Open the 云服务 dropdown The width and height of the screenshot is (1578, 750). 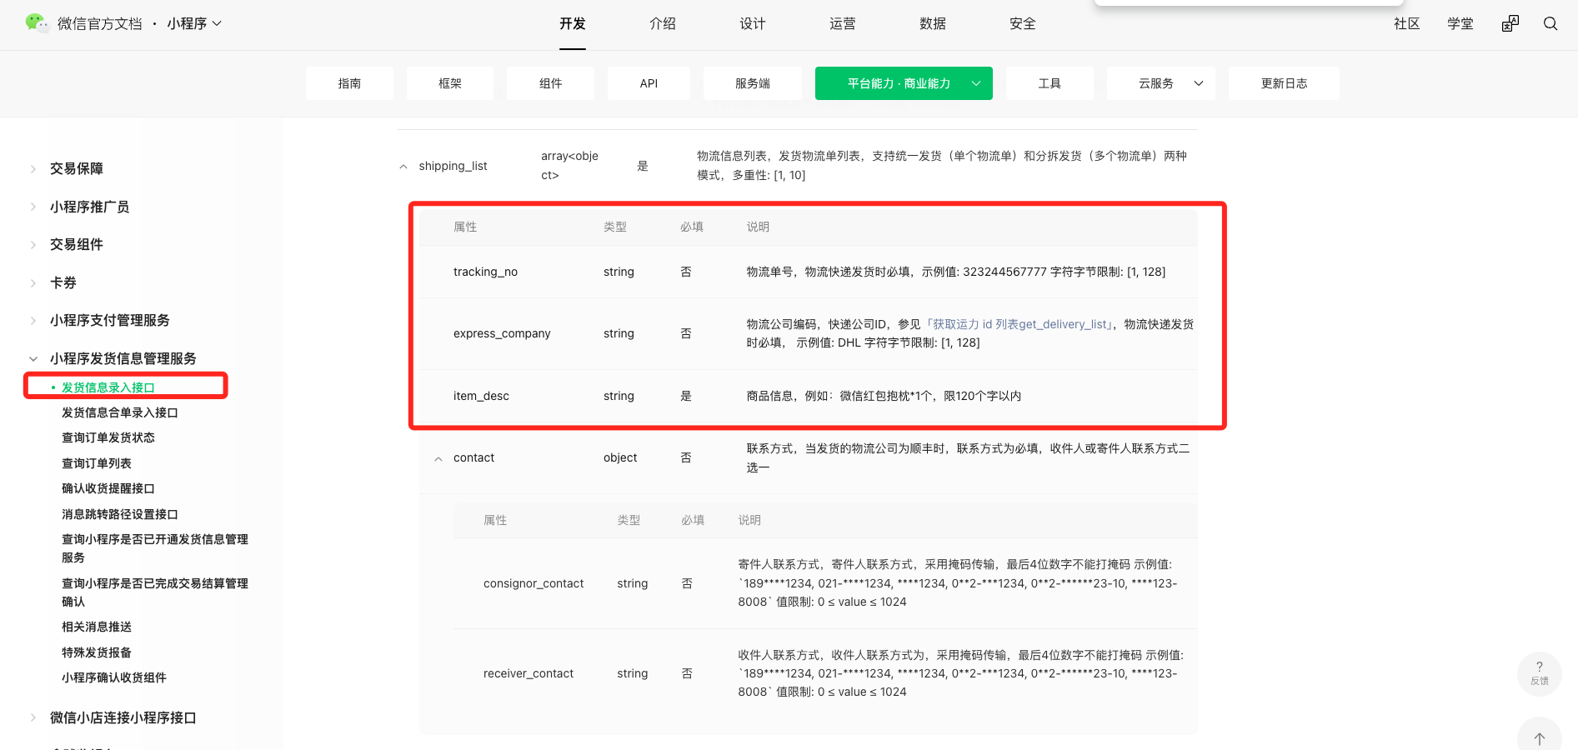tap(1160, 83)
